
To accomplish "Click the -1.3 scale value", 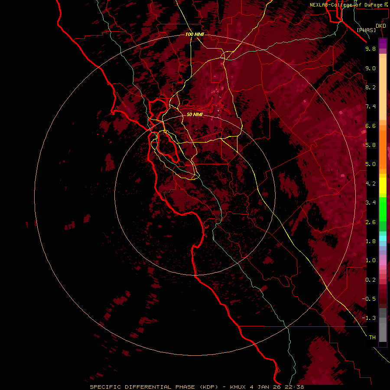I will 369,318.
